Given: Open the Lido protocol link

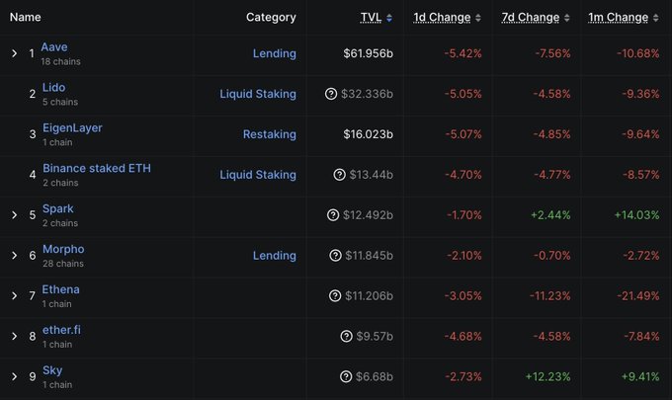Looking at the screenshot, I should 53,87.
